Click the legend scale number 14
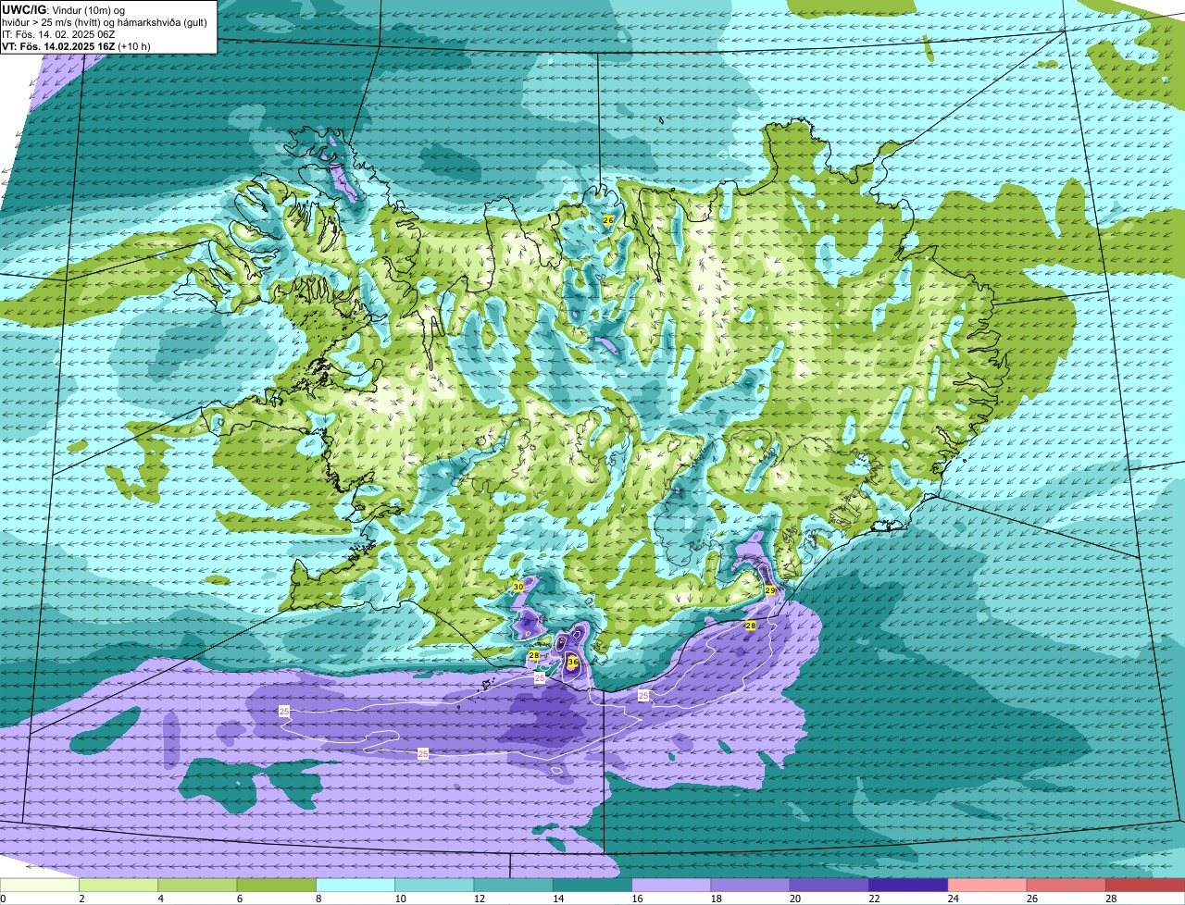This screenshot has height=905, width=1185. click(557, 899)
